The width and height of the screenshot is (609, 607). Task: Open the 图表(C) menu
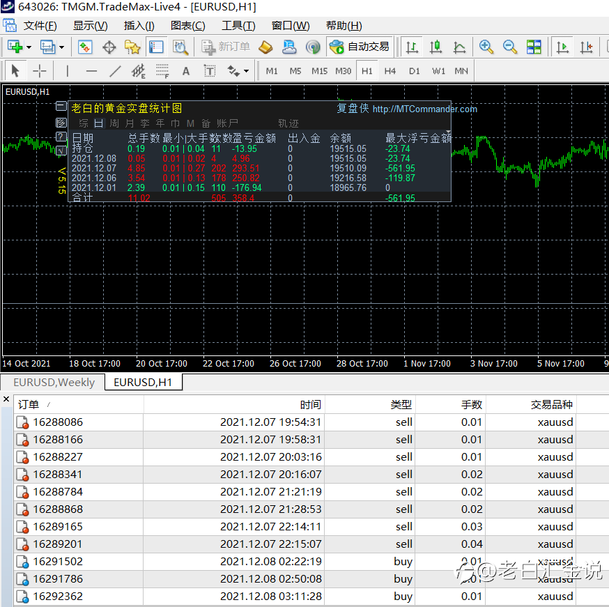[x=187, y=26]
